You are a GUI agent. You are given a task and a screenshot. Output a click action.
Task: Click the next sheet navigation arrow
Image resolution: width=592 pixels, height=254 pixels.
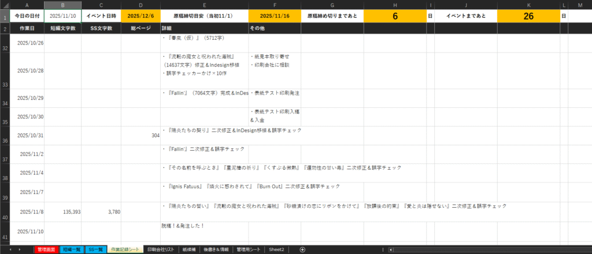[20, 249]
